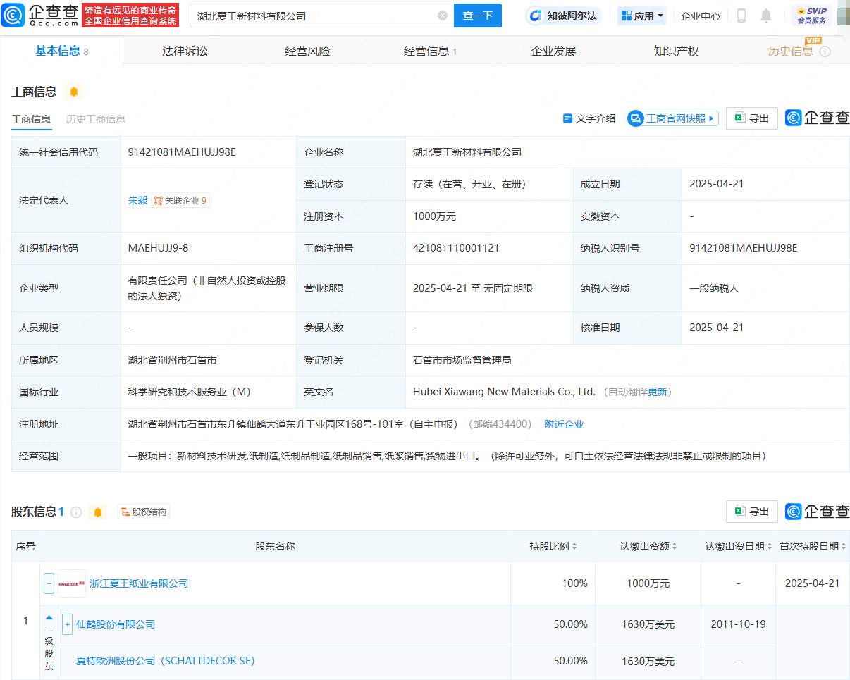The image size is (850, 680).
Task: Switch to the 经营风险 tab
Action: (x=307, y=51)
